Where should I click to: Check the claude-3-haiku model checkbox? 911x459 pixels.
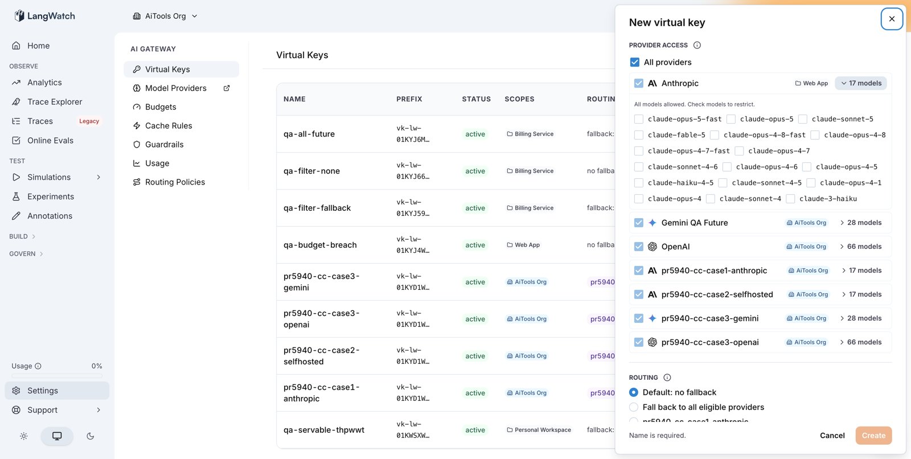(x=790, y=199)
